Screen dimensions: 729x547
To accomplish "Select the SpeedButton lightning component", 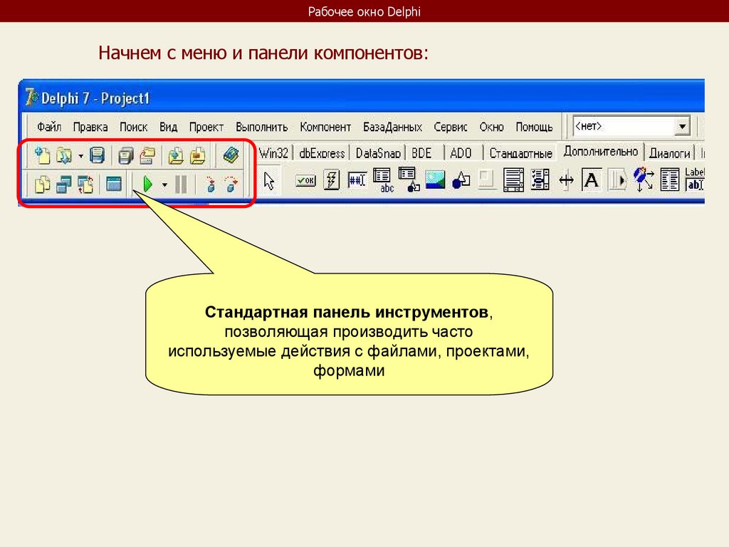I will (332, 180).
